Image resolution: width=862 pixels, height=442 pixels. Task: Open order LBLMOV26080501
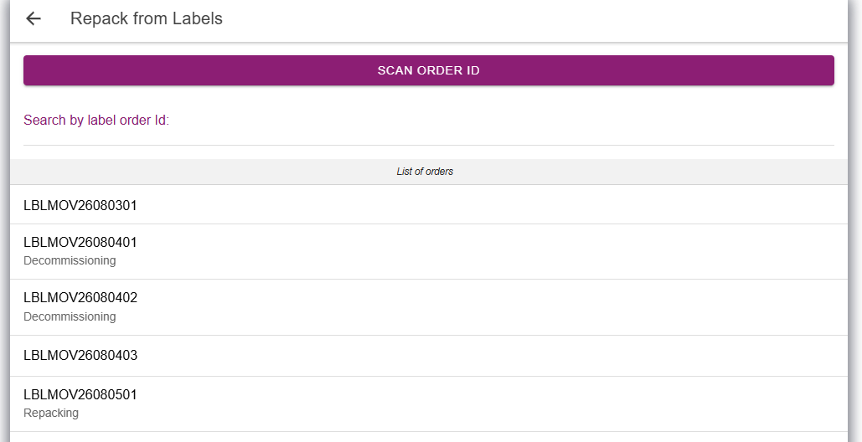(428, 404)
